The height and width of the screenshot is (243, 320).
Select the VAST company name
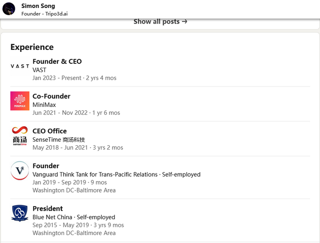pos(39,70)
